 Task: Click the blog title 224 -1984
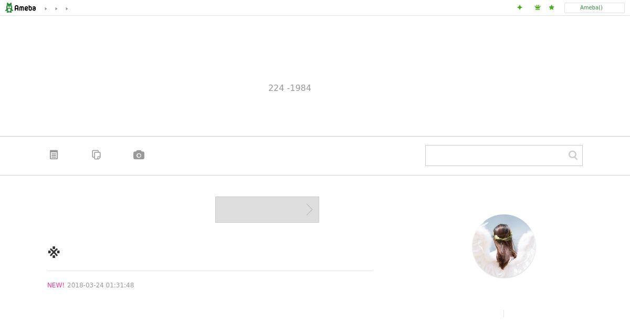(290, 88)
